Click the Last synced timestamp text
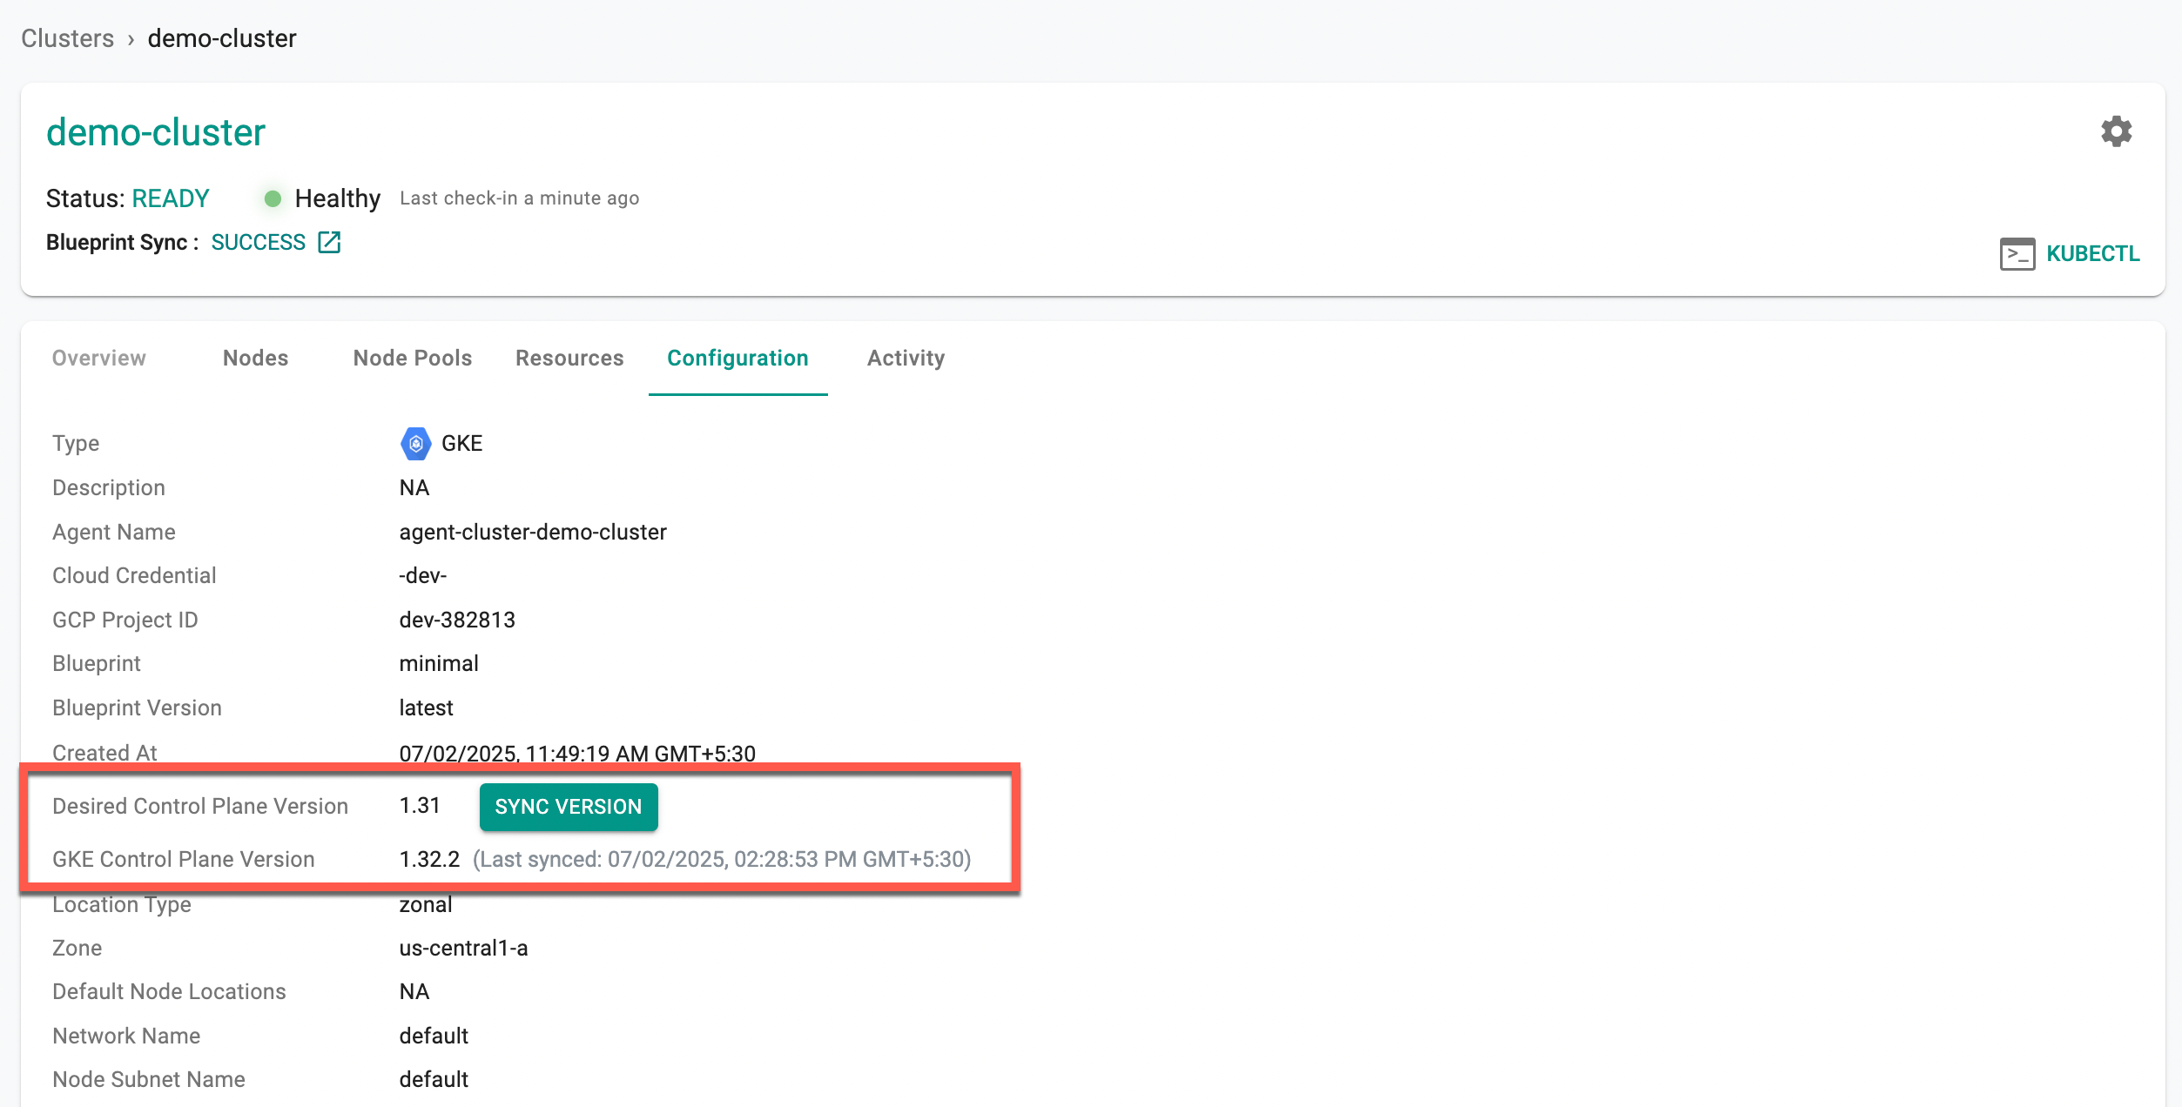This screenshot has height=1107, width=2182. click(722, 859)
